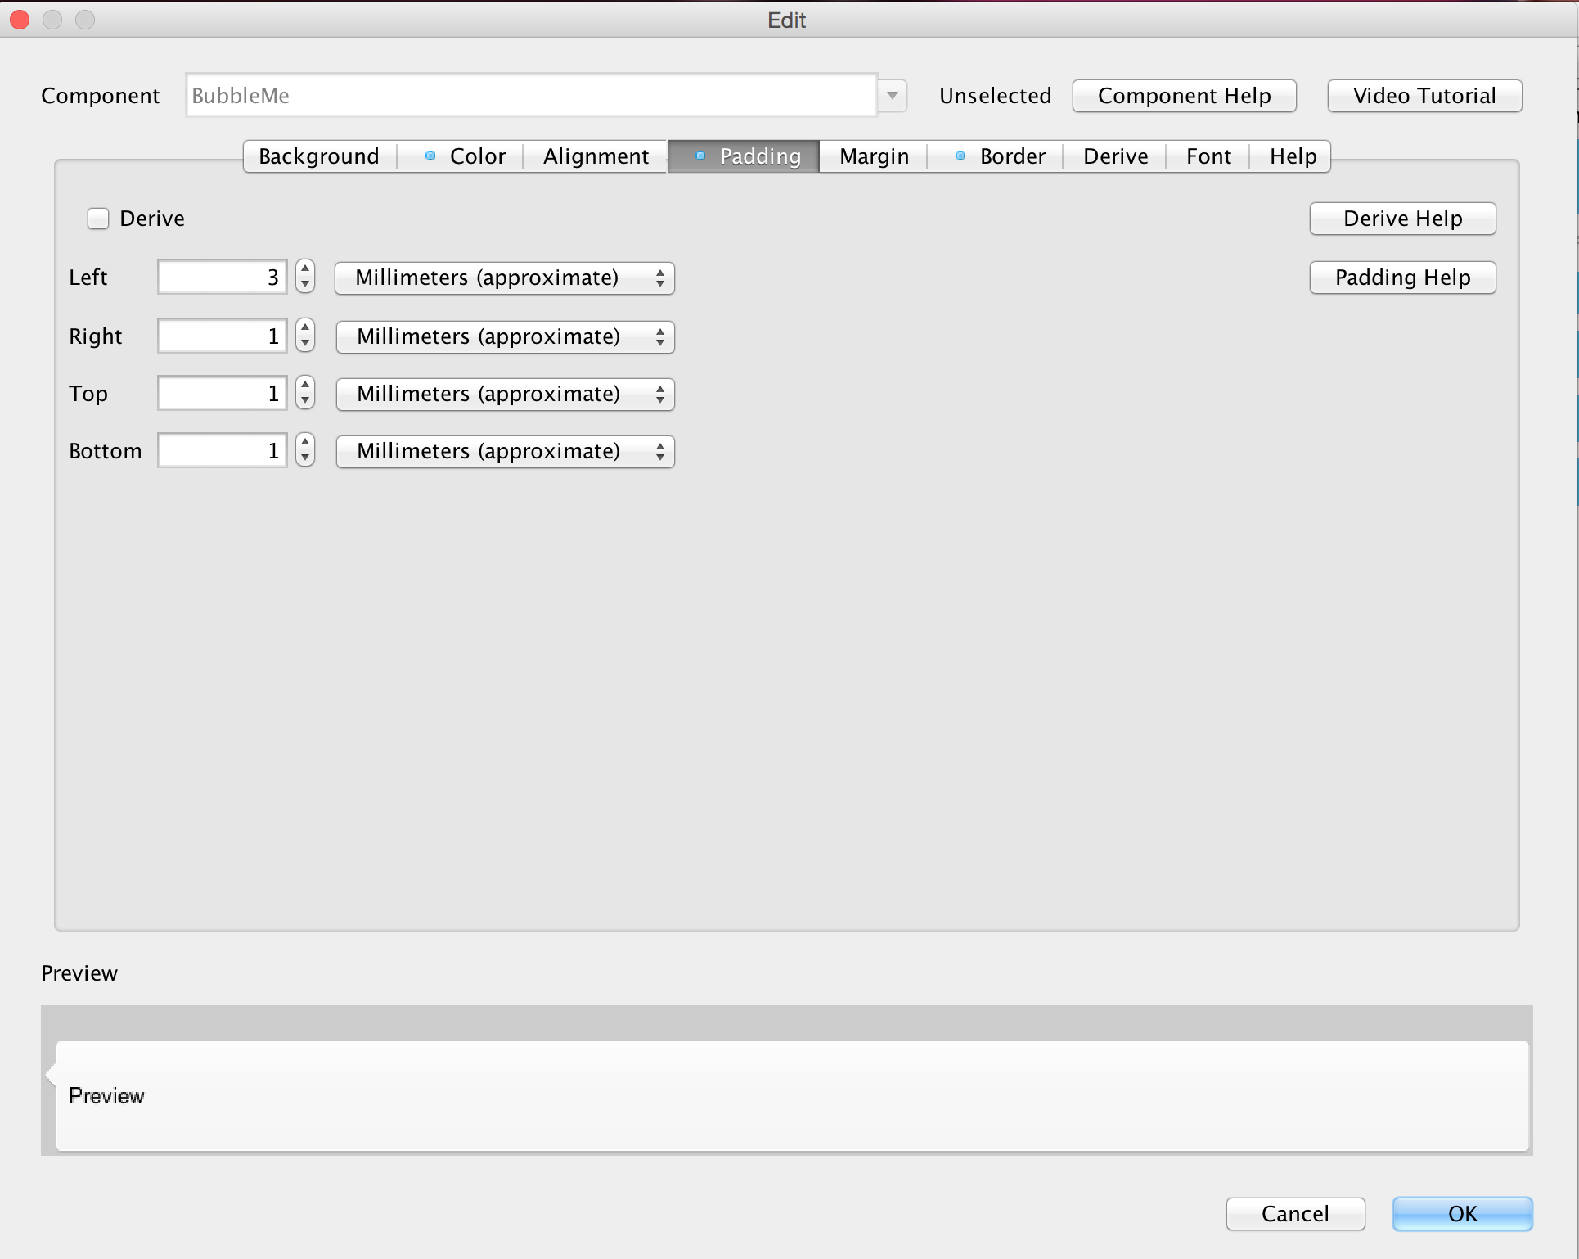Open Padding Help
1579x1259 pixels.
click(1402, 278)
